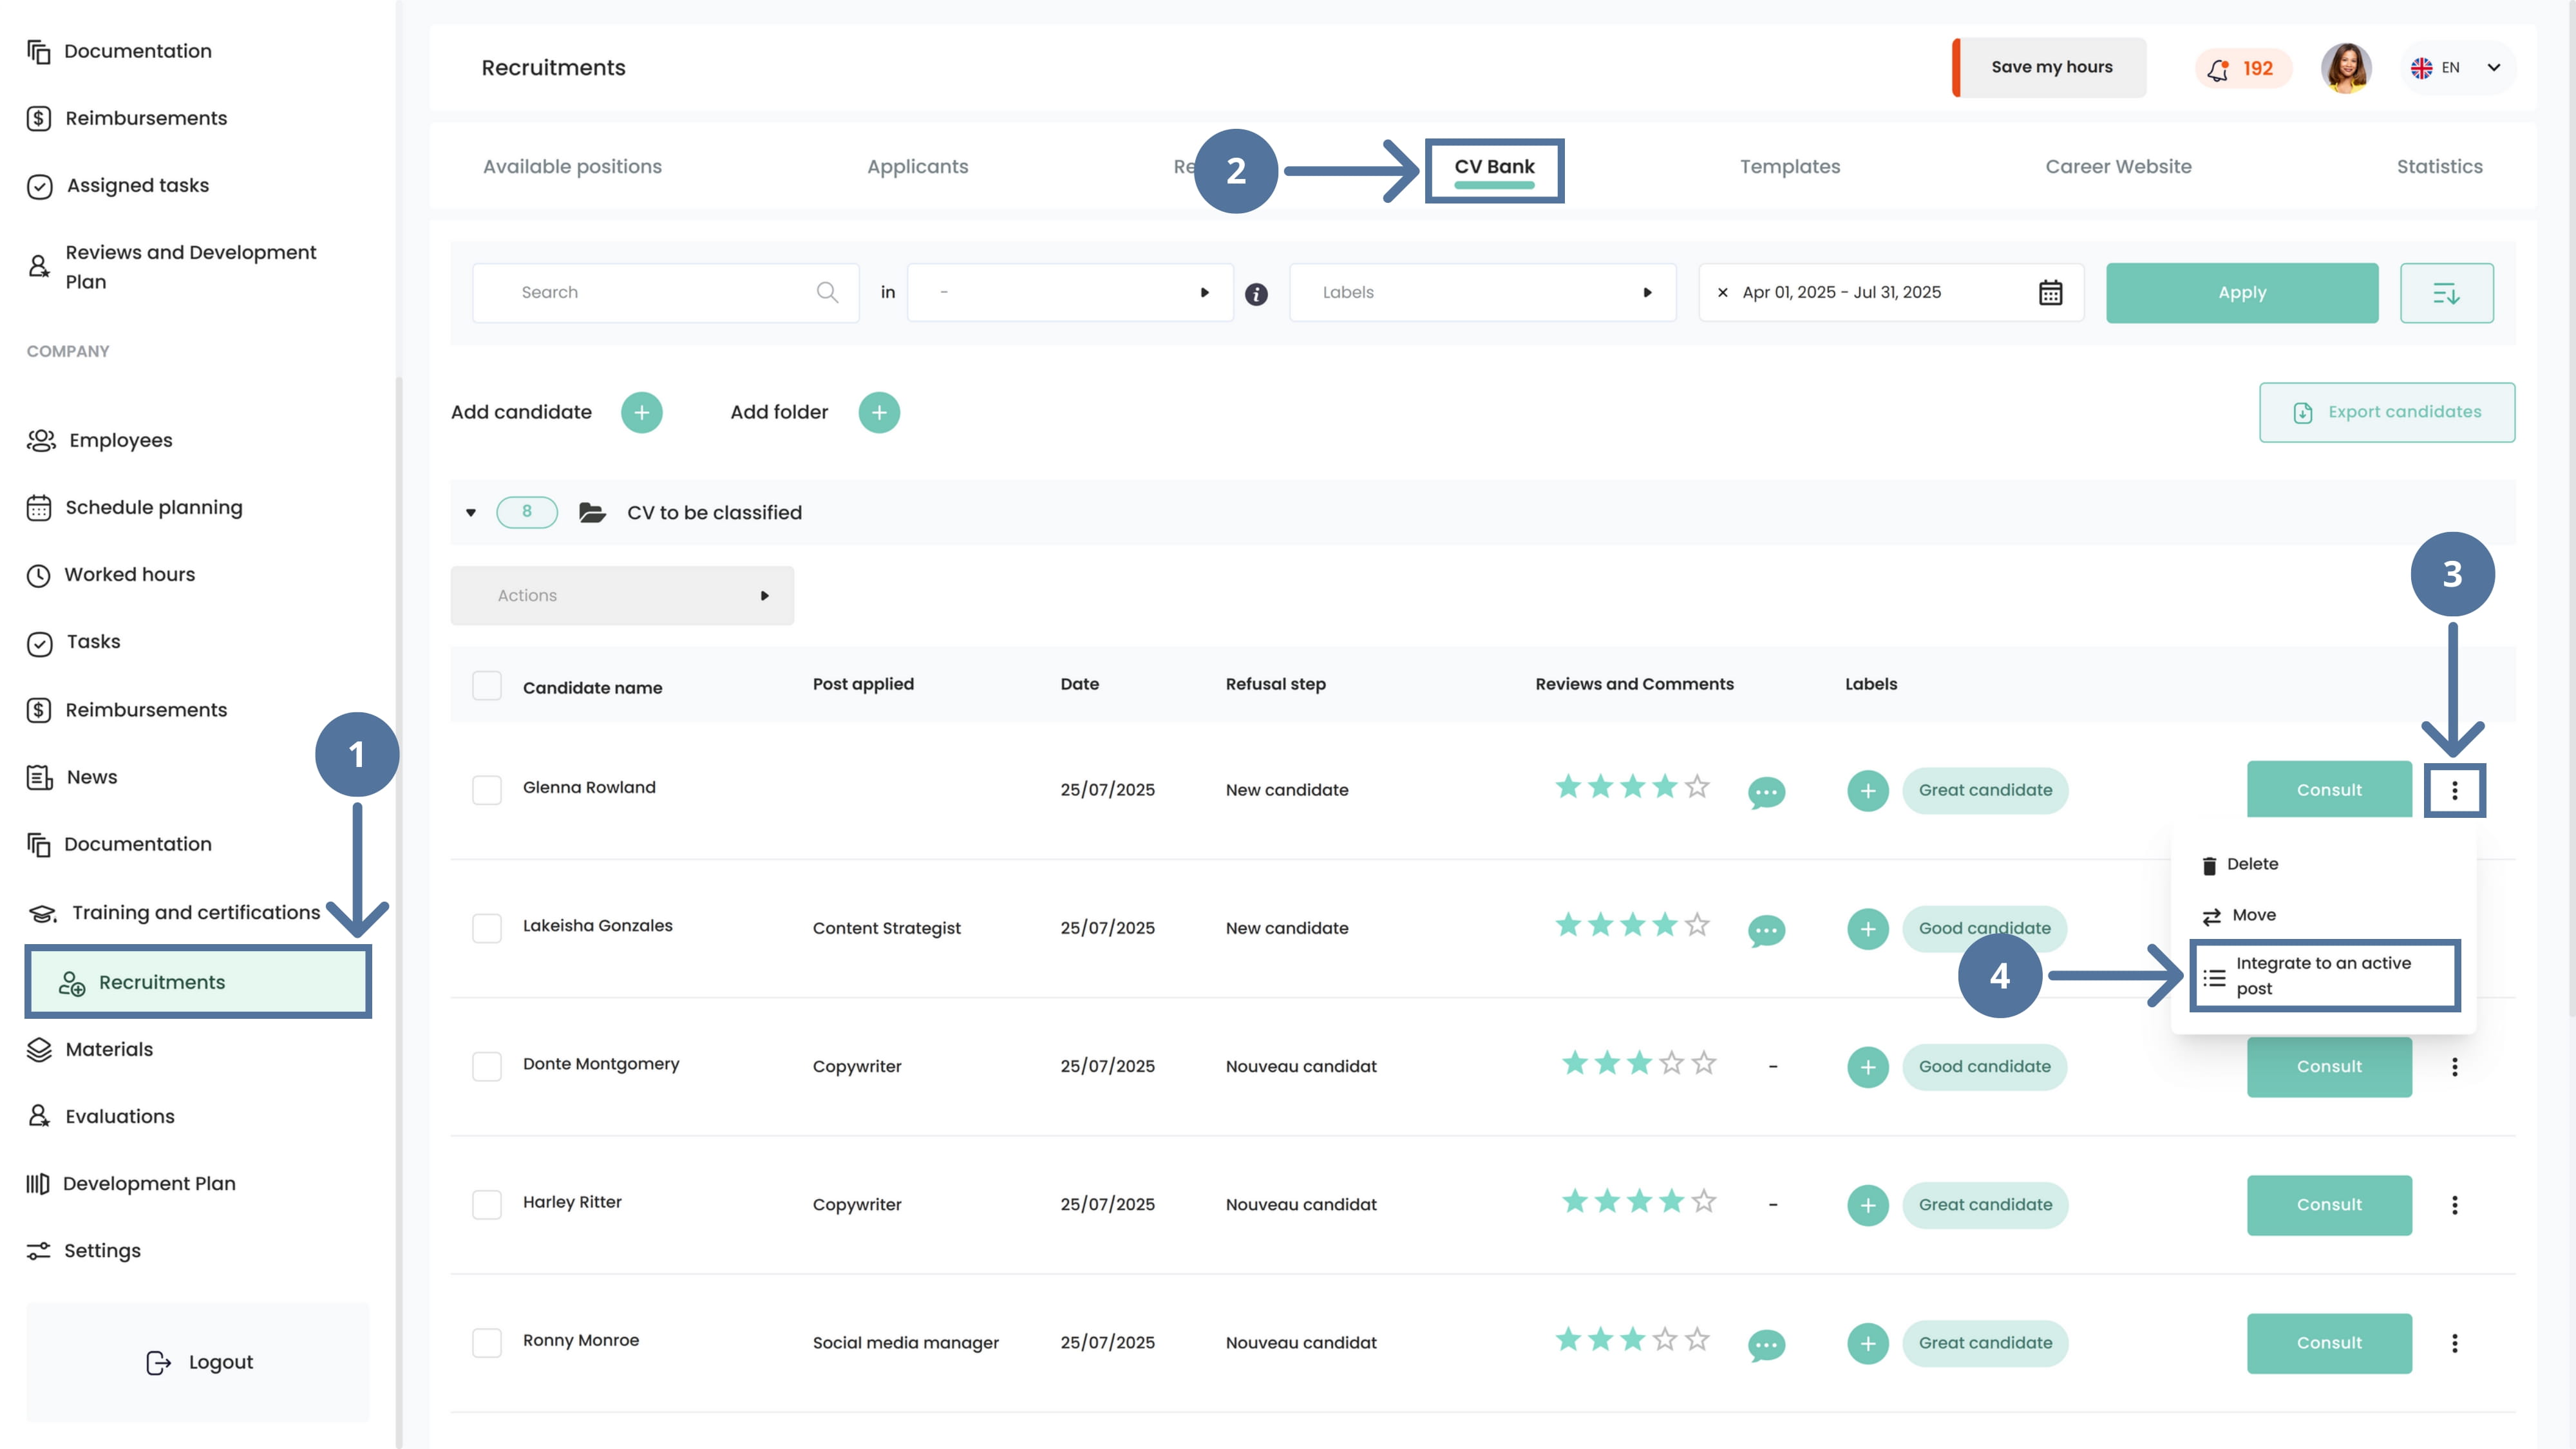Open Employees in the sidebar

coord(100,440)
